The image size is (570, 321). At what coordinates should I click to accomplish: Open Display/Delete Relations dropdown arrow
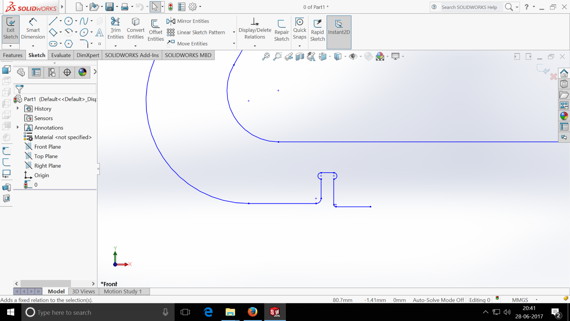tap(255, 46)
